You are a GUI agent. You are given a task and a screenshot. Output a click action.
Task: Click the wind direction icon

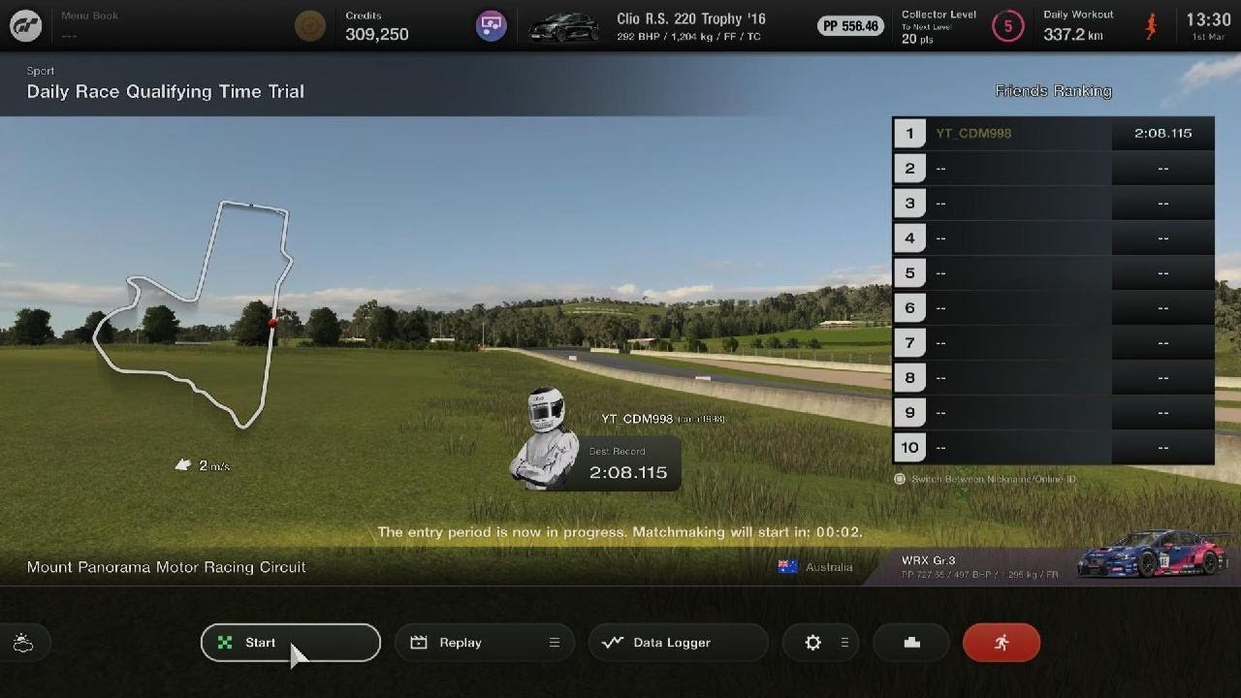click(x=182, y=465)
